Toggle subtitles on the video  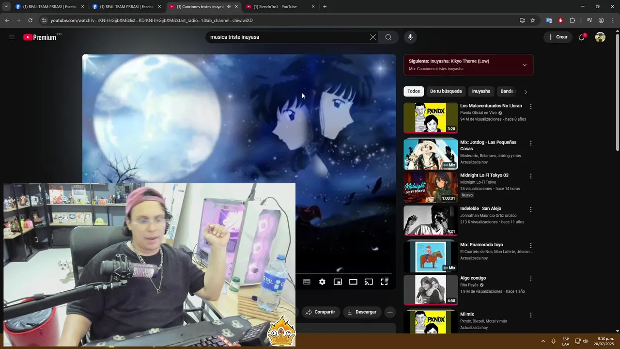[307, 282]
